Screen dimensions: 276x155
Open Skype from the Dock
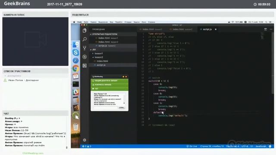point(76,53)
